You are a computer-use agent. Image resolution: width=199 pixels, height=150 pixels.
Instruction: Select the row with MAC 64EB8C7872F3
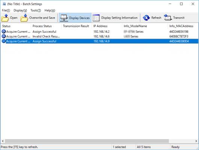click(x=100, y=36)
